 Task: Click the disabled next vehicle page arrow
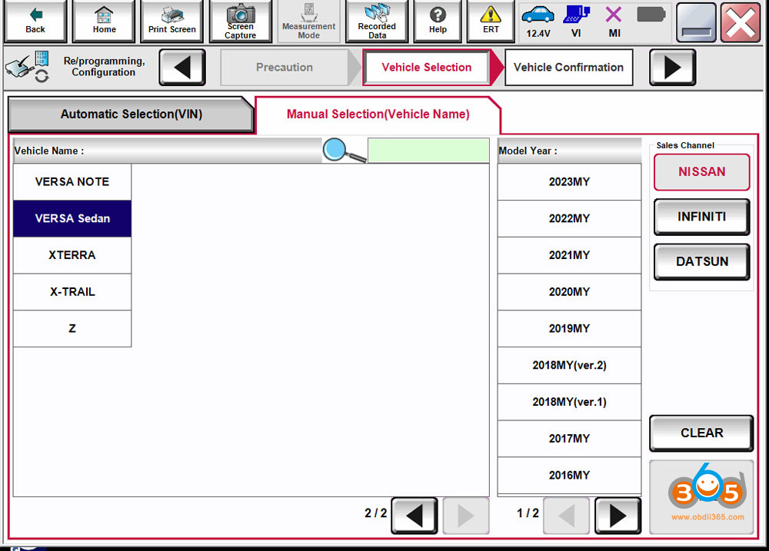point(466,516)
